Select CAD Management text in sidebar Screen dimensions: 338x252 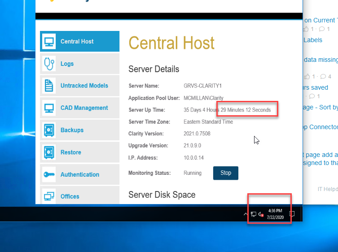tap(84, 108)
